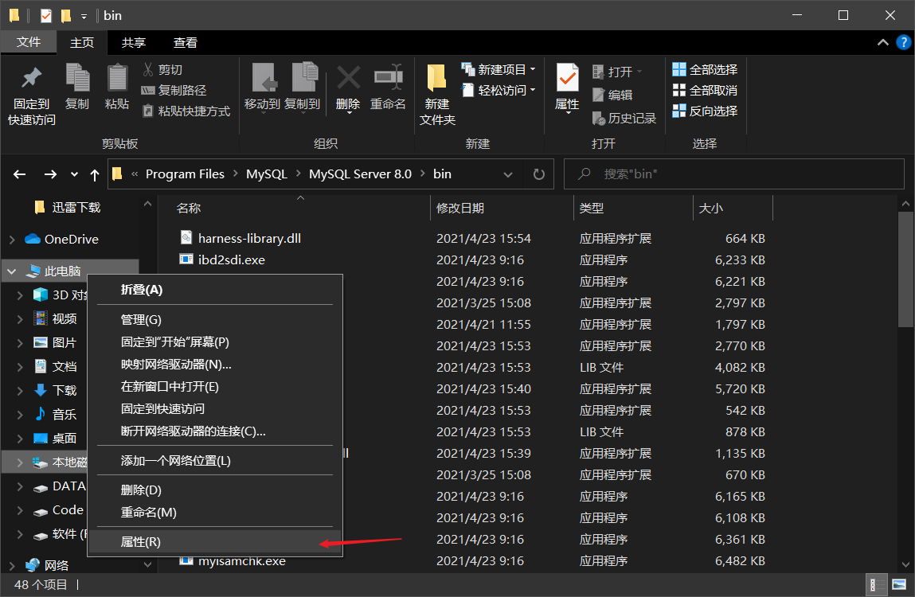Select the Music (音乐) folder
Image resolution: width=915 pixels, height=597 pixels.
(56, 415)
